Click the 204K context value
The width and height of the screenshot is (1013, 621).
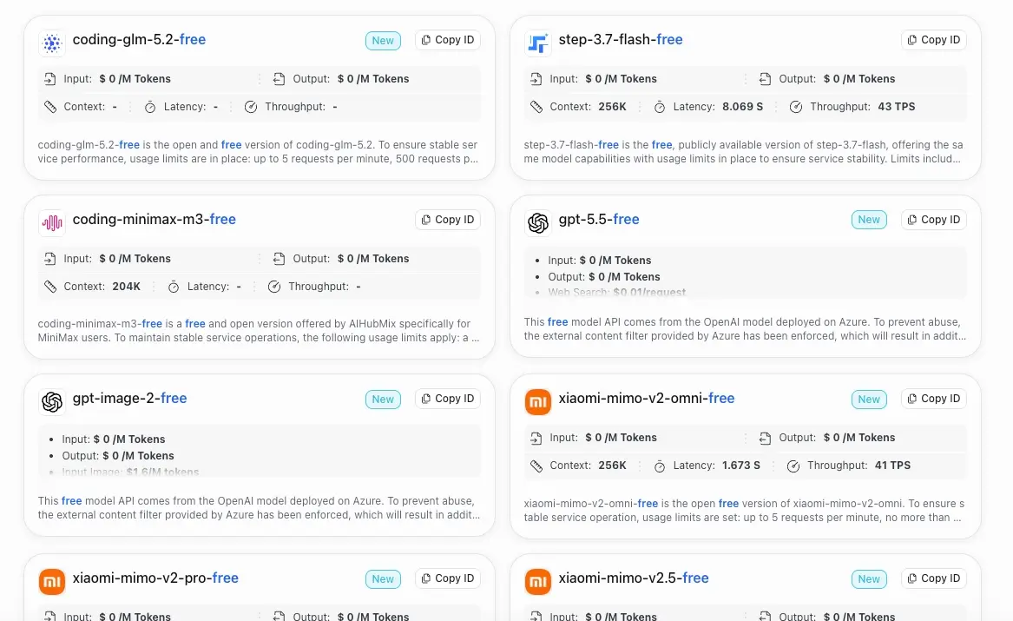(x=126, y=287)
